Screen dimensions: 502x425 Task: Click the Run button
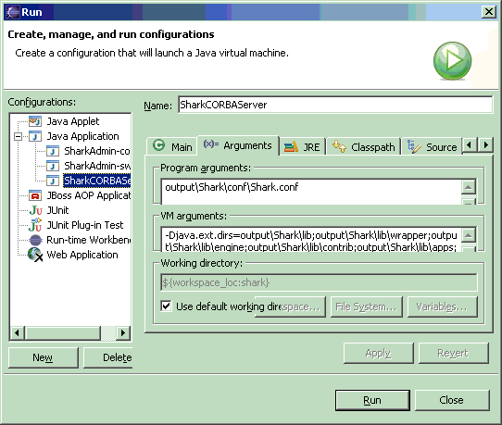372,400
